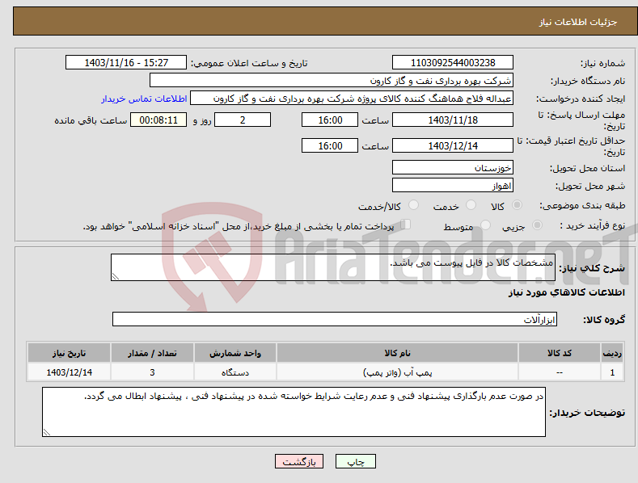This screenshot has height=483, width=638.
Task: Click the کد کالا column header
Action: pos(560,353)
